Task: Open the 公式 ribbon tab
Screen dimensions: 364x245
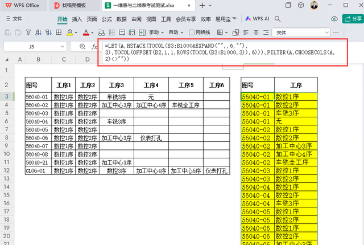Action: point(106,19)
